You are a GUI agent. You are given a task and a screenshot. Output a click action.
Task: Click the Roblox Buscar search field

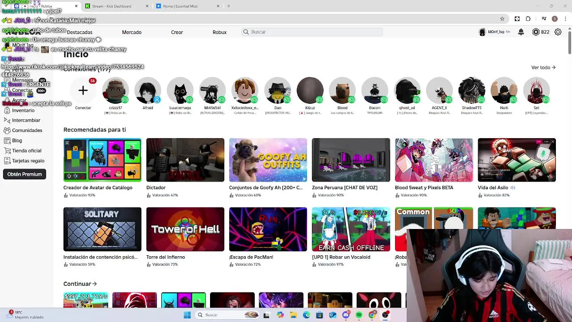[312, 32]
